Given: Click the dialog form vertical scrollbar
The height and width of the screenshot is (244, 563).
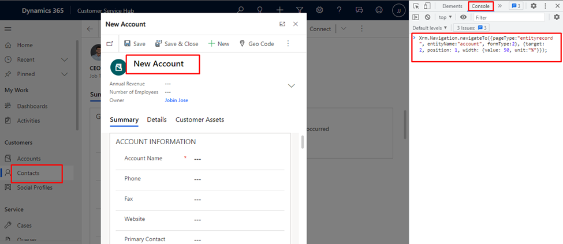Looking at the screenshot, I should click(x=303, y=142).
